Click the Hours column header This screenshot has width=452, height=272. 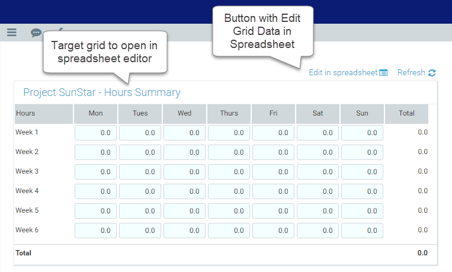point(25,113)
